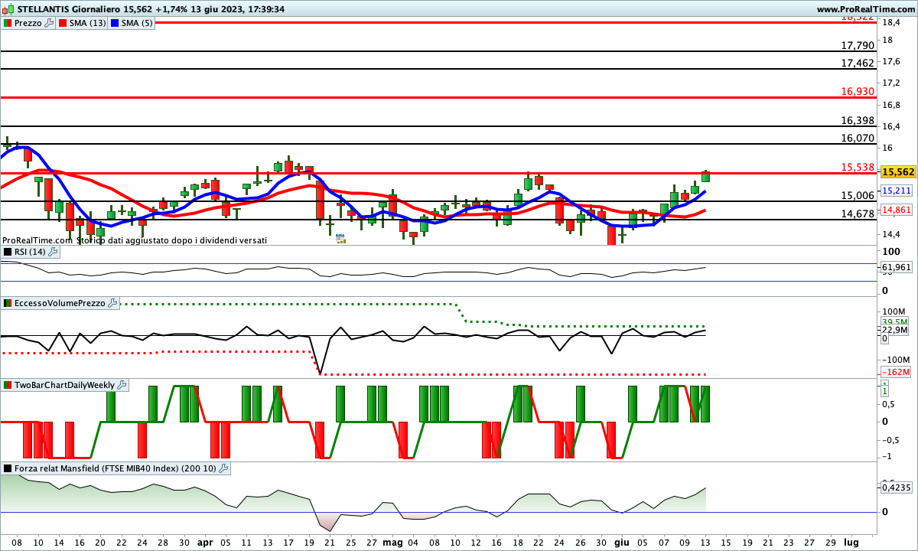Click the blue 15,211 SMA value tag
918x551 pixels.
click(896, 191)
